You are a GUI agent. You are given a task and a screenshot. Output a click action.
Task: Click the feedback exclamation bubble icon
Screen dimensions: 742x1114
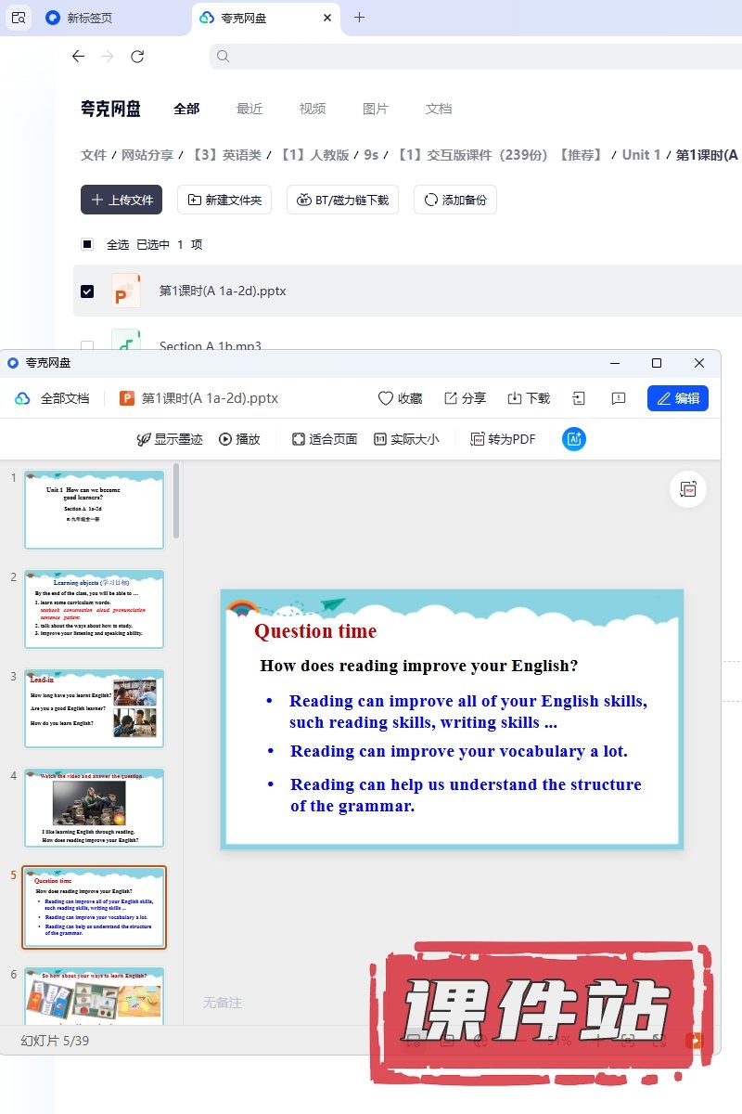(x=619, y=398)
